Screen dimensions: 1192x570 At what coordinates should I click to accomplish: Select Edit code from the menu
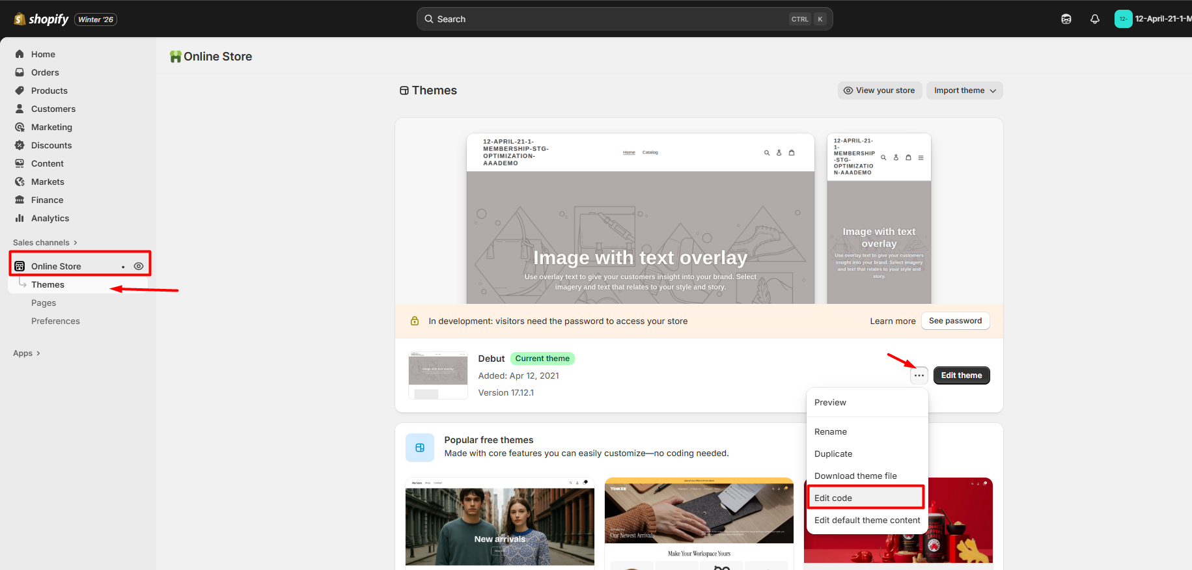click(x=833, y=498)
